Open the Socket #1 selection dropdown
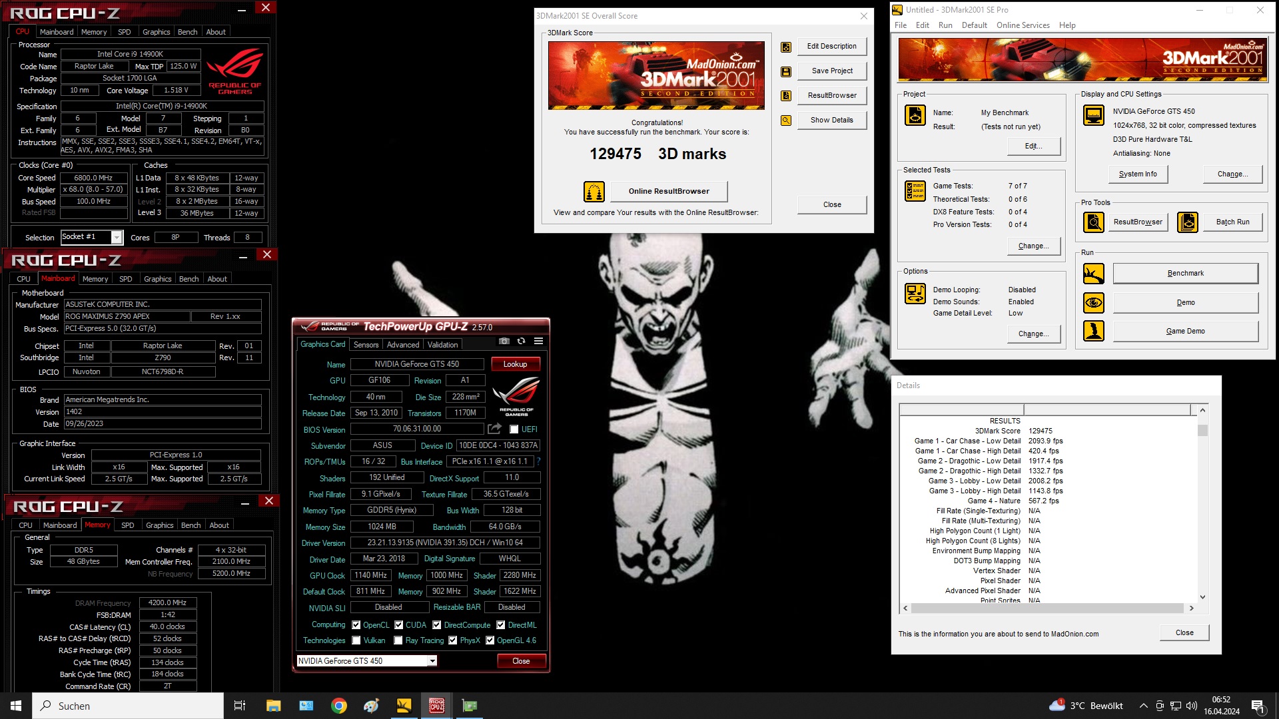Screen dimensions: 1279x719 117,238
